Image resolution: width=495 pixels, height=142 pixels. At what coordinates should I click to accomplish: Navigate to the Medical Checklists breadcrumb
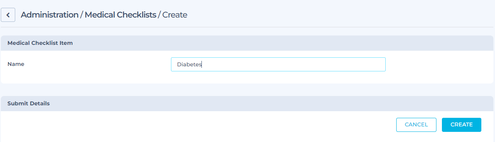(x=120, y=15)
